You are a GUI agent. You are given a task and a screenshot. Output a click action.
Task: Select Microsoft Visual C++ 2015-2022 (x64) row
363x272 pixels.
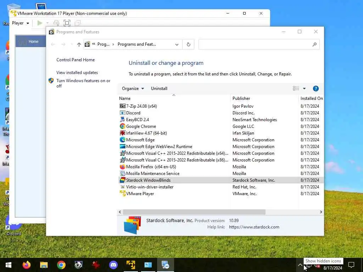(x=220, y=153)
